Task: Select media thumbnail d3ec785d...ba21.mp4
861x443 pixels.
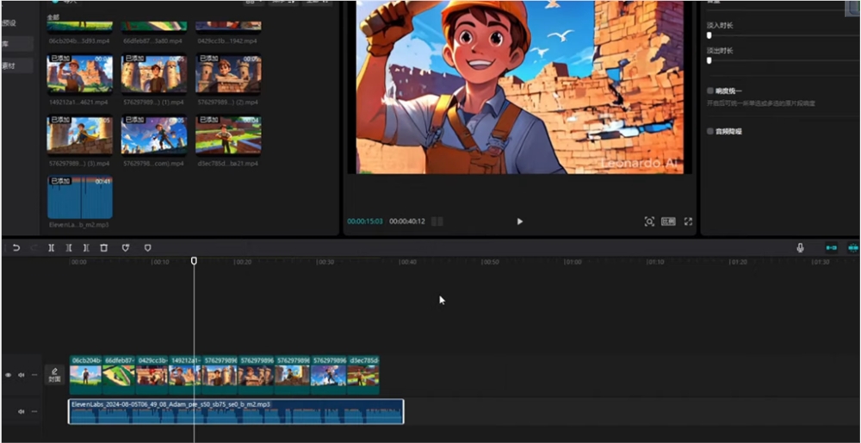Action: pyautogui.click(x=228, y=135)
